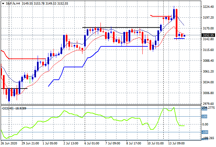Click the 1 Jul 05:00 time label
The width and height of the screenshot is (216, 147).
[50, 143]
